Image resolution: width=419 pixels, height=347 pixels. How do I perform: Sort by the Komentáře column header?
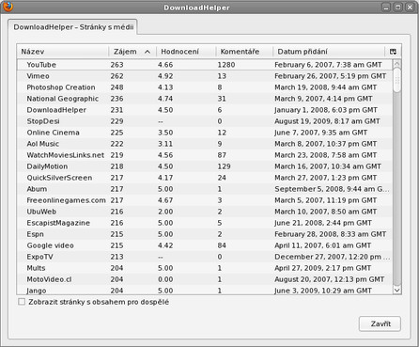click(x=244, y=52)
